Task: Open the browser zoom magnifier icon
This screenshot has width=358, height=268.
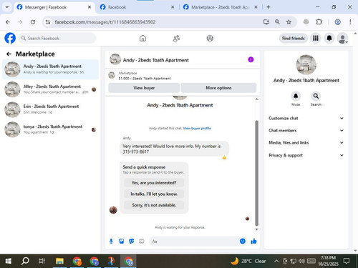Action: point(277,22)
